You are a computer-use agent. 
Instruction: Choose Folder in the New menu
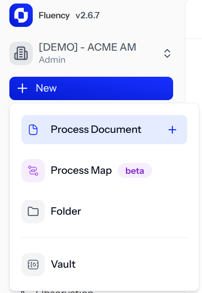pos(104,212)
